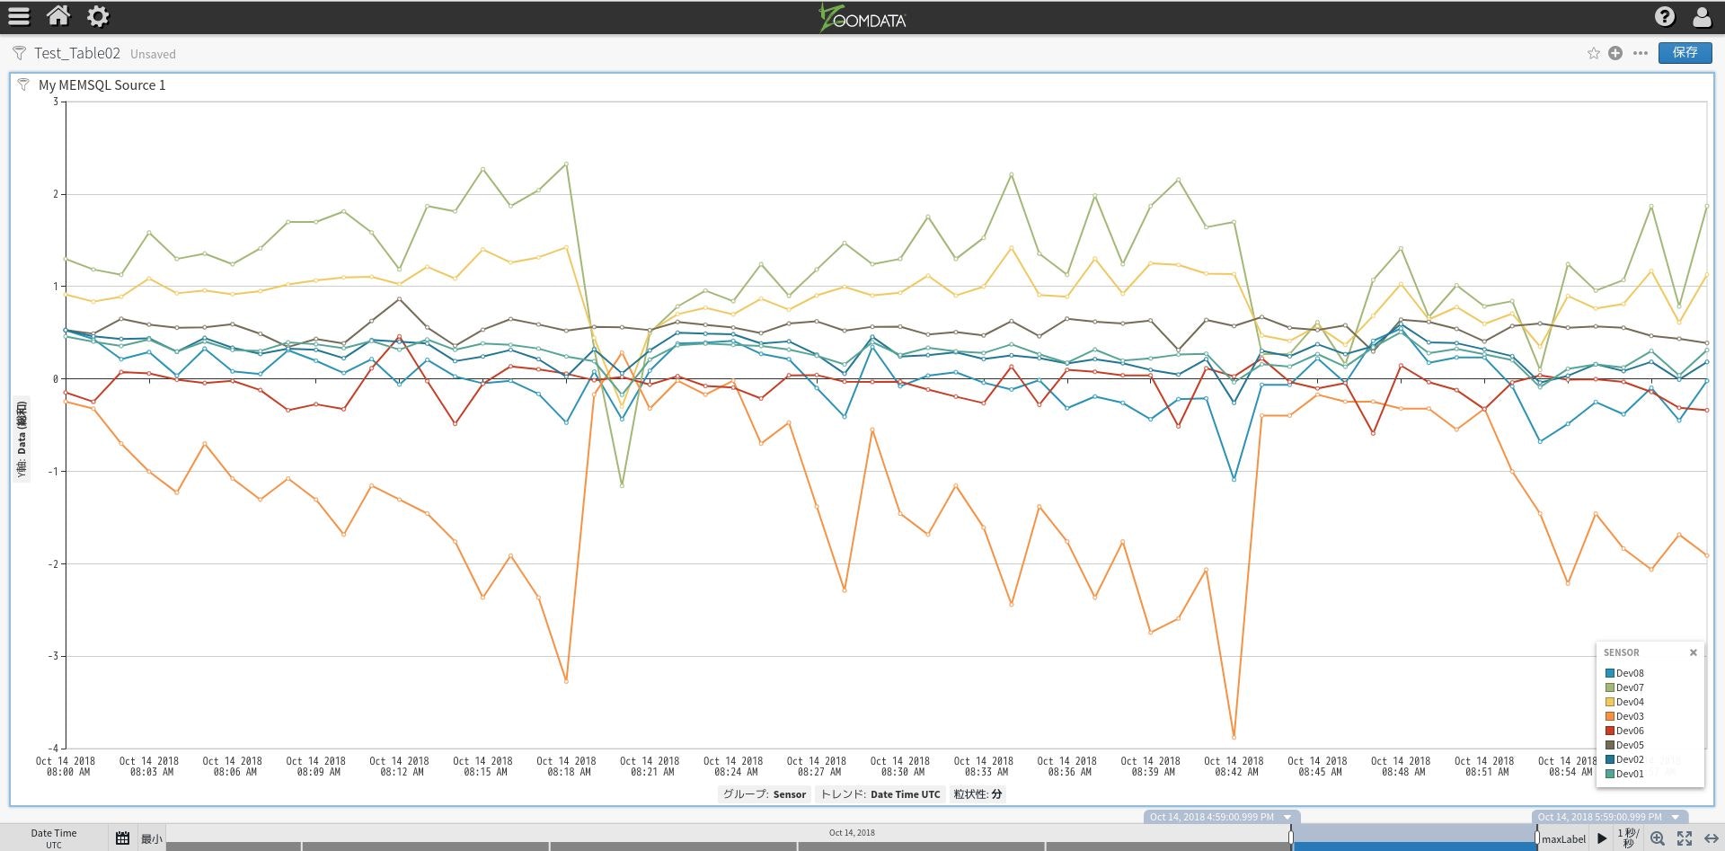Open the settings gear menu
This screenshot has height=851, width=1725.
tap(98, 16)
